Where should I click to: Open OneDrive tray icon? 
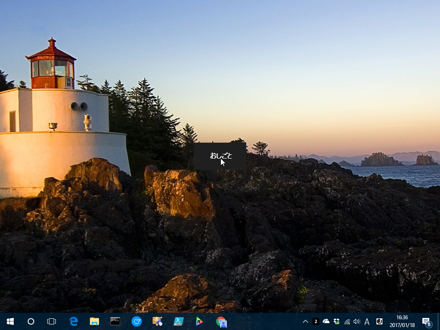326,321
